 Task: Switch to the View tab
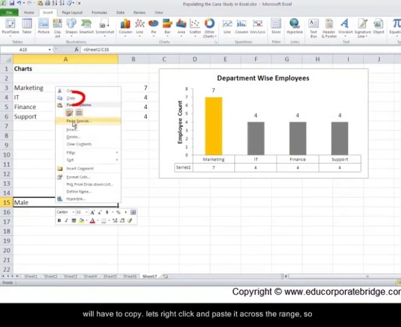click(x=159, y=13)
